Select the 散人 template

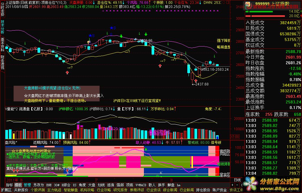[x=152, y=185]
